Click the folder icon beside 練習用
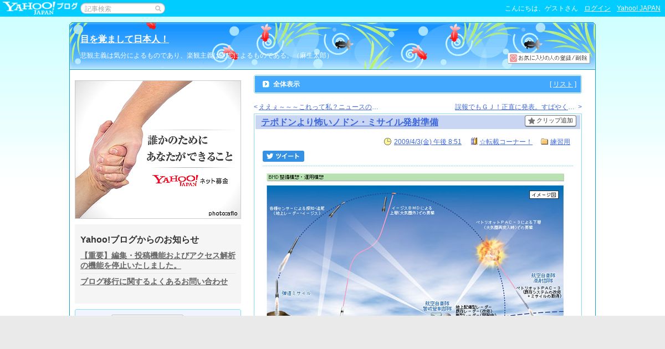Image resolution: width=665 pixels, height=349 pixels. [544, 142]
